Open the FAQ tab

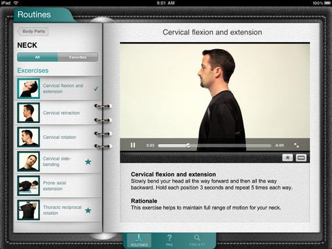pyautogui.click(x=169, y=240)
